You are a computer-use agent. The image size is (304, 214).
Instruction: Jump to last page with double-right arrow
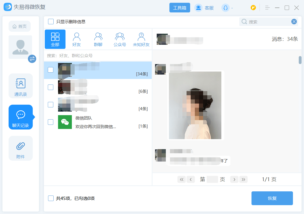[x=243, y=179]
